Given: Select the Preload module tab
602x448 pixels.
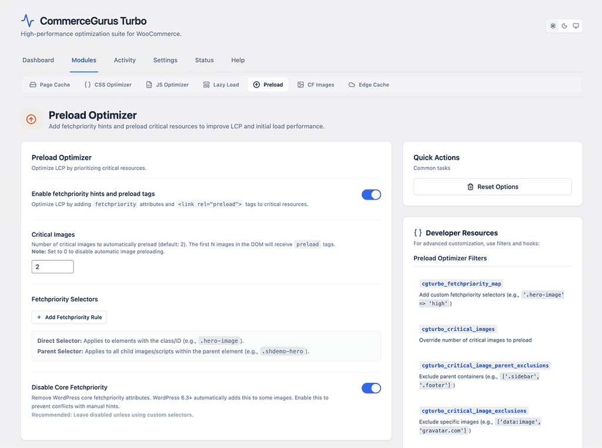Looking at the screenshot, I should pos(268,85).
